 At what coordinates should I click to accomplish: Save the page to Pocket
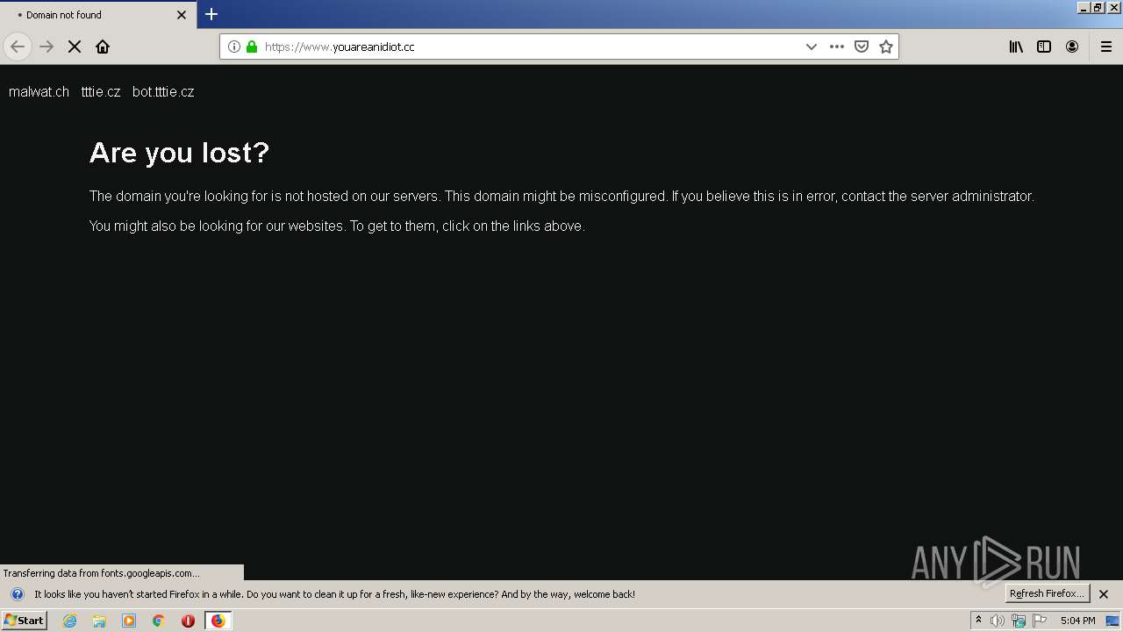coord(862,47)
